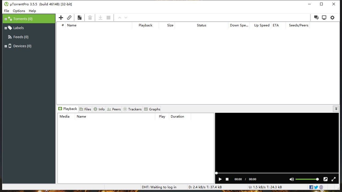Click Move Down Queue arrow
The width and height of the screenshot is (342, 192).
126,18
